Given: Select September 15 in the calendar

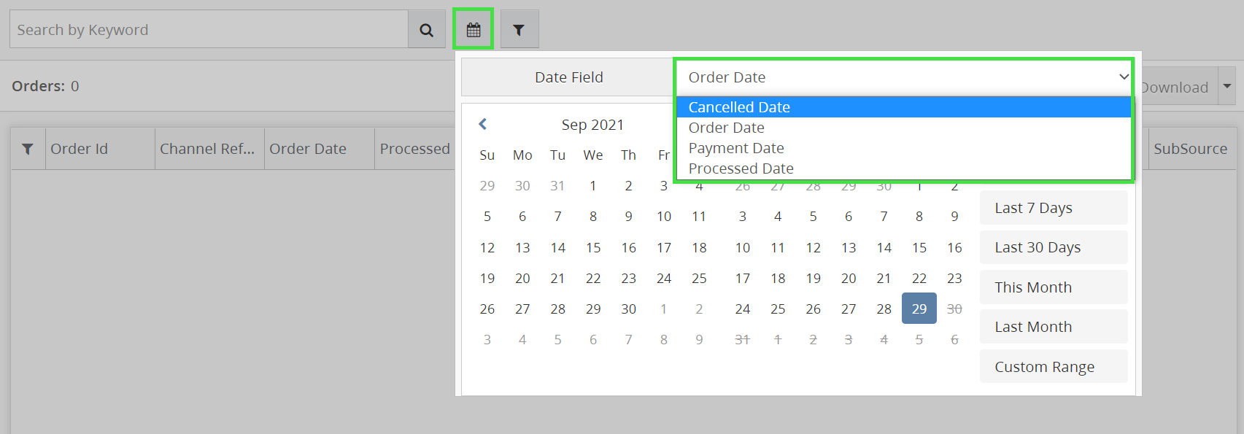Looking at the screenshot, I should 593,248.
